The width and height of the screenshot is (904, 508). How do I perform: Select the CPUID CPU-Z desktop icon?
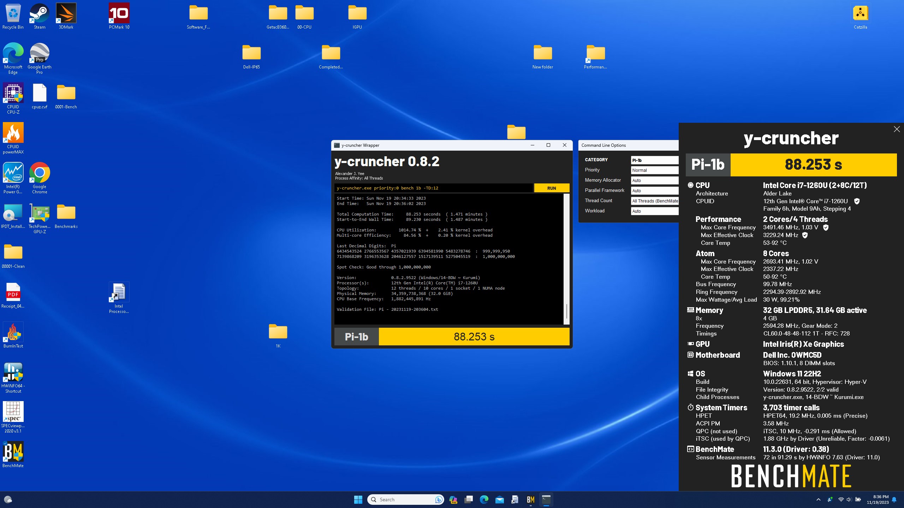pos(13,98)
